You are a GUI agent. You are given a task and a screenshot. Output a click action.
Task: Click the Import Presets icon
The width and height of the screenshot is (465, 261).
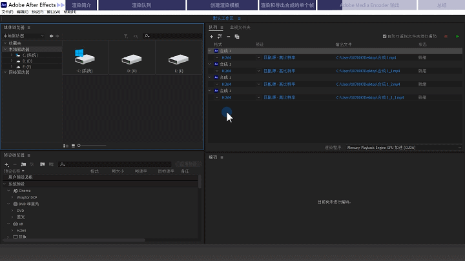coord(42,164)
